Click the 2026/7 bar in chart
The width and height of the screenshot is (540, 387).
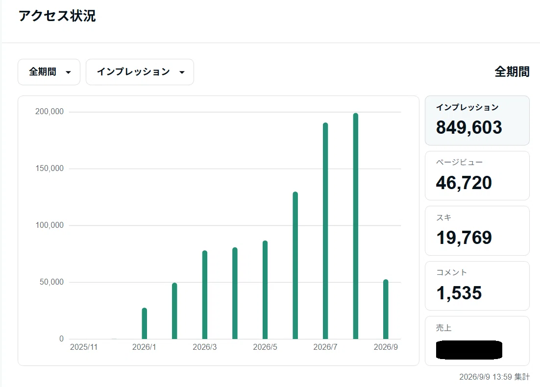coord(325,231)
